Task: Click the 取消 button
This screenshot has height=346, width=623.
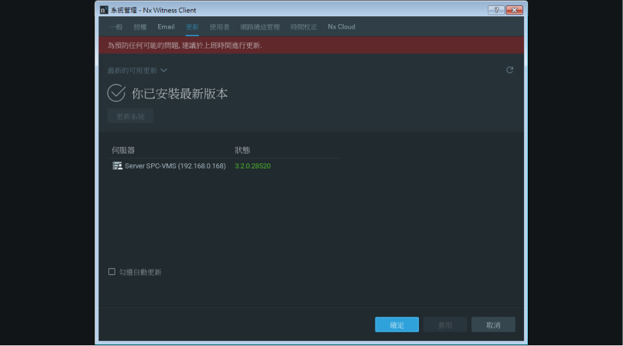Action: click(x=493, y=325)
